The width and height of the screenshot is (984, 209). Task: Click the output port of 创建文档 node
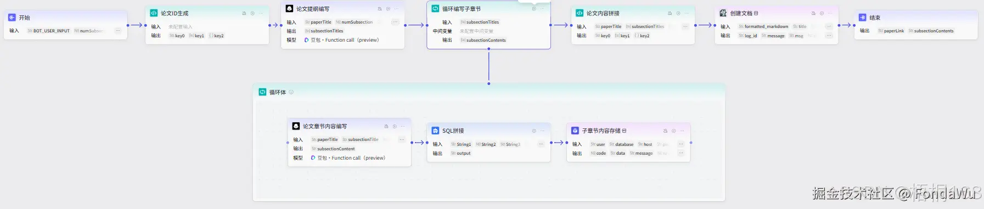(x=839, y=25)
